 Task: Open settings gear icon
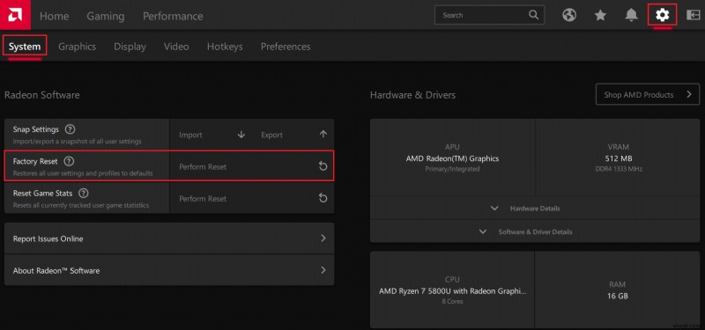tap(662, 15)
